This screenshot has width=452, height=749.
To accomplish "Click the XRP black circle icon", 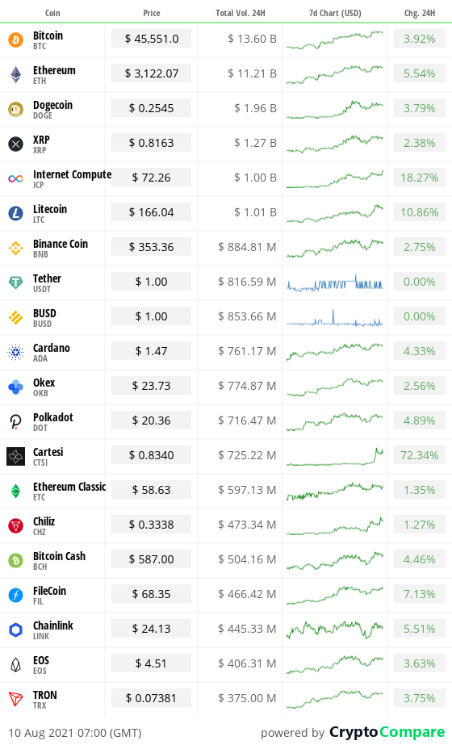I will [x=16, y=144].
